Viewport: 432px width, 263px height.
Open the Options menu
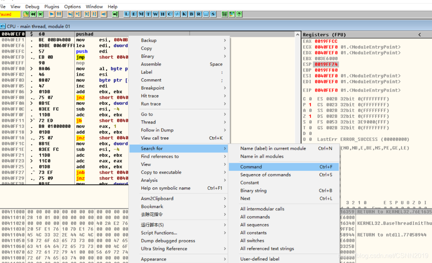pyautogui.click(x=72, y=7)
